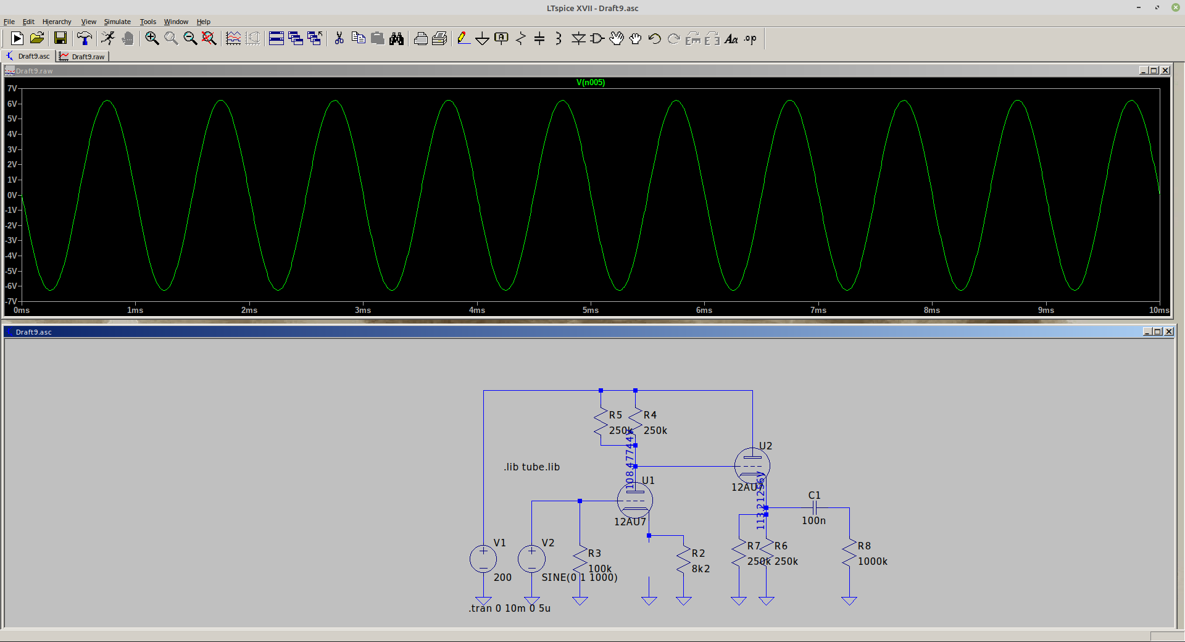This screenshot has height=642, width=1185.
Task: Click the V(n005) trace label
Action: click(591, 82)
